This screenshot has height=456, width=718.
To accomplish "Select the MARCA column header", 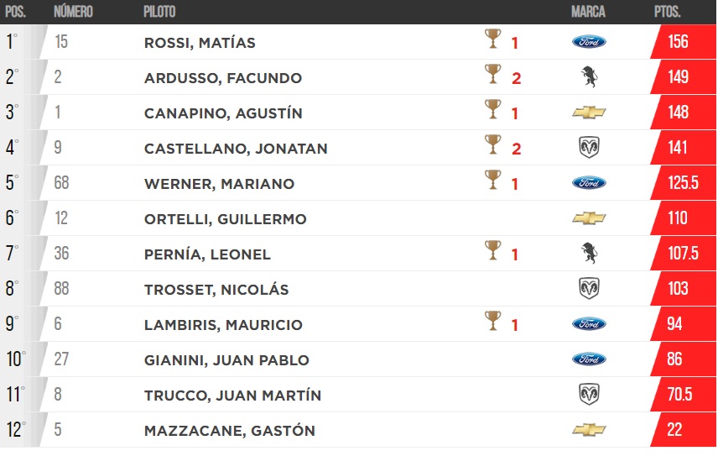I will point(588,12).
